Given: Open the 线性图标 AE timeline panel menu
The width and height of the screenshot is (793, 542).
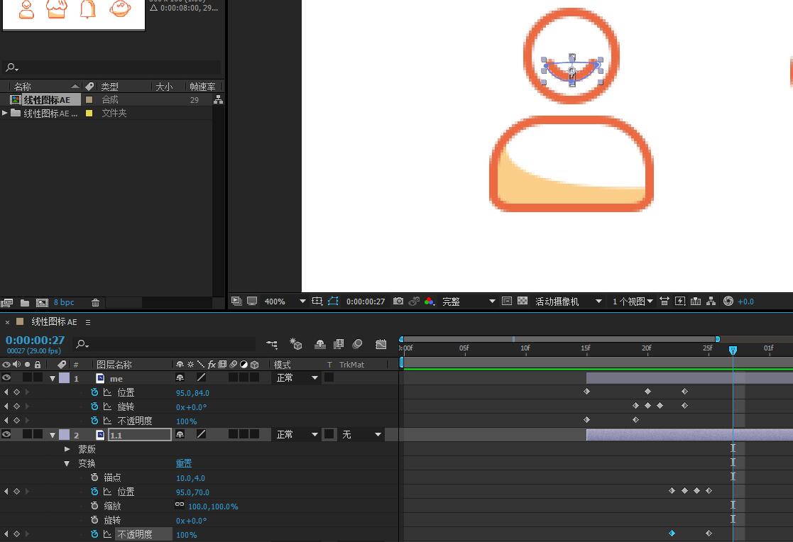Looking at the screenshot, I should point(88,322).
